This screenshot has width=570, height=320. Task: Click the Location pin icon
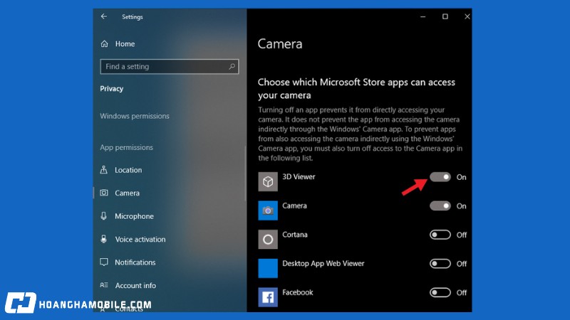104,169
